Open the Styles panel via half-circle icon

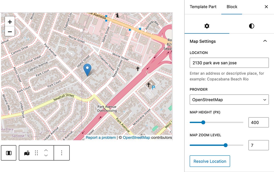tap(251, 26)
